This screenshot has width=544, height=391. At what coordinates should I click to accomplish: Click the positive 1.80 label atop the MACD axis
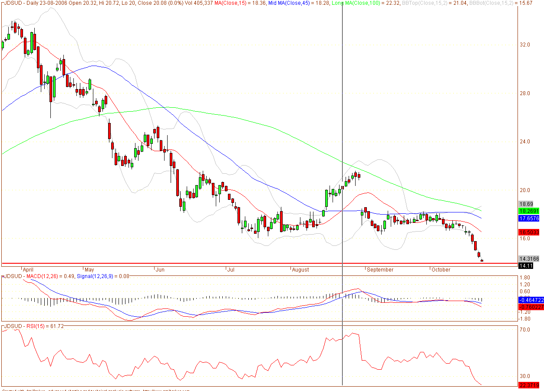pyautogui.click(x=525, y=278)
